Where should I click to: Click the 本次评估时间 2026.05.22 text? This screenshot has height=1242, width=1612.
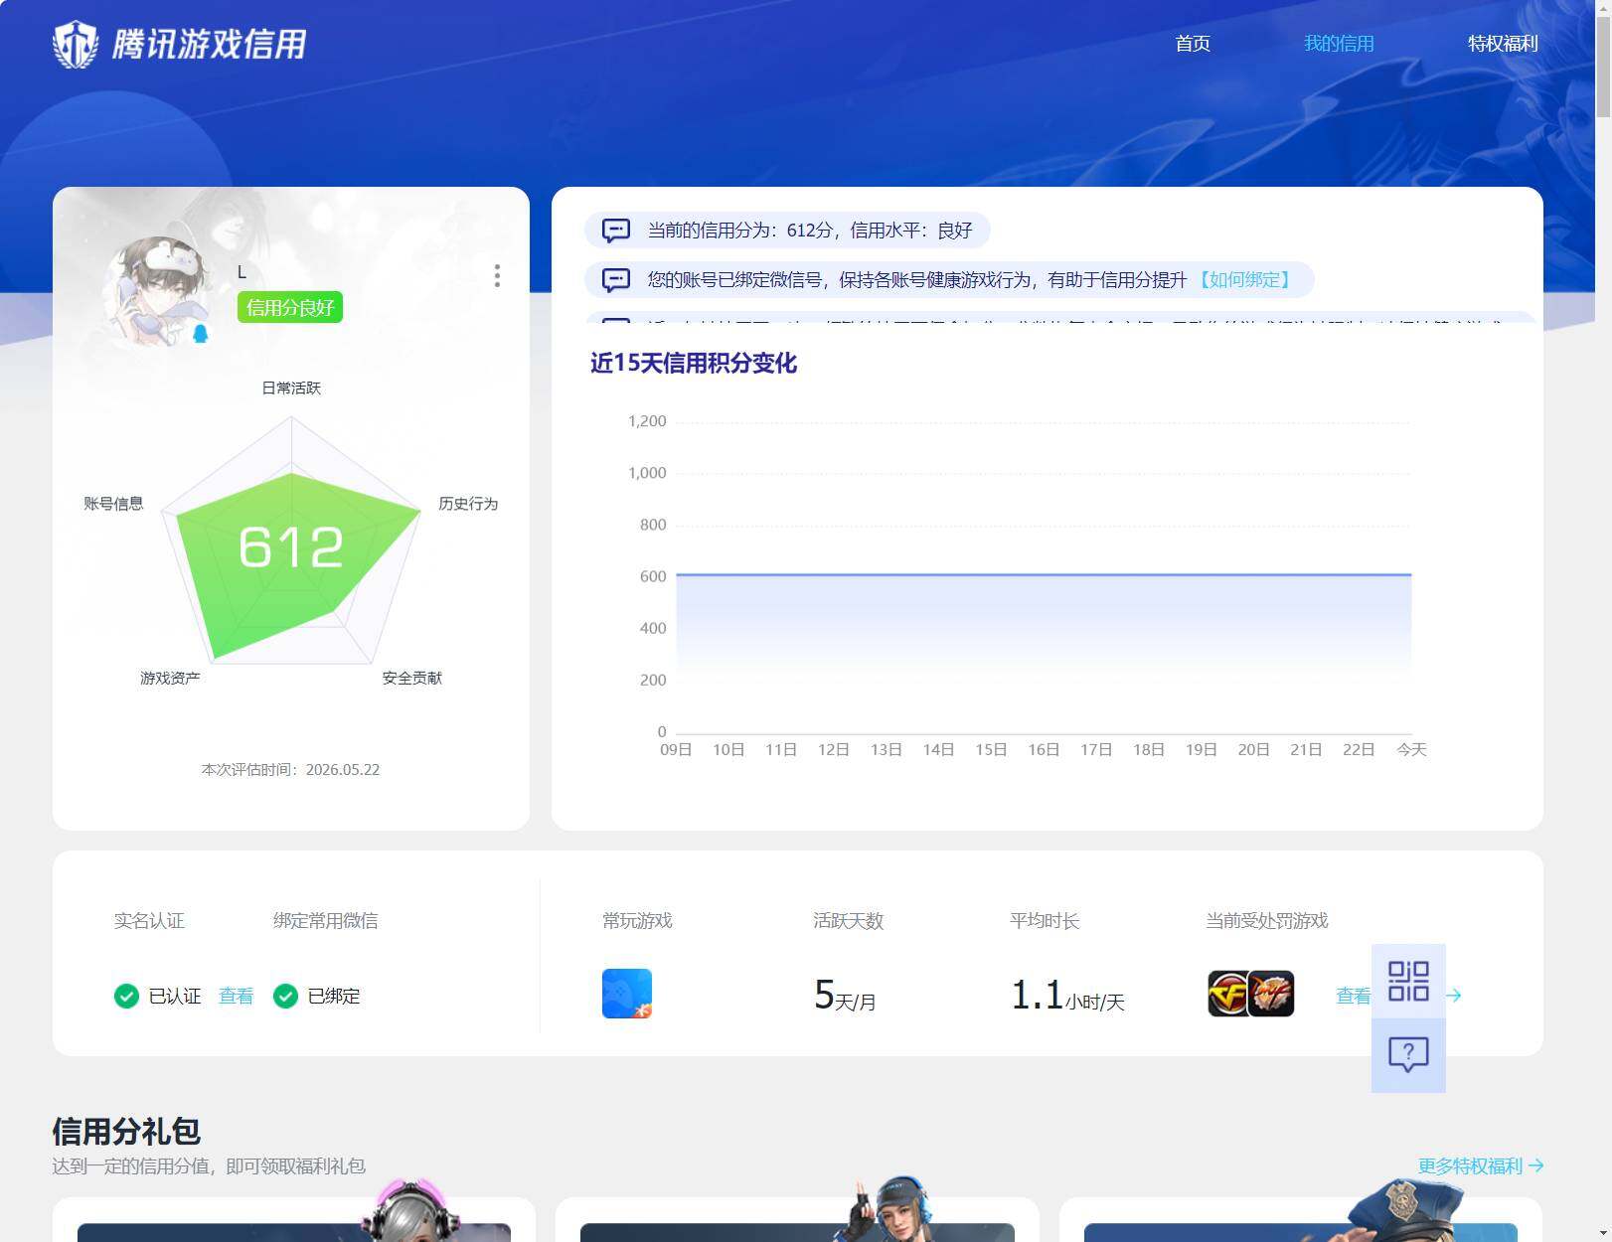tap(290, 769)
